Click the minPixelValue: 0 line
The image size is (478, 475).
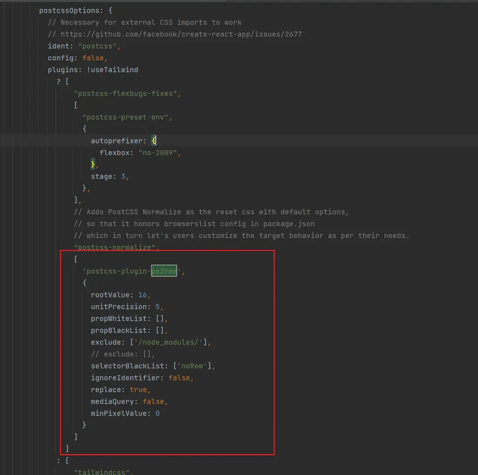[125, 414]
